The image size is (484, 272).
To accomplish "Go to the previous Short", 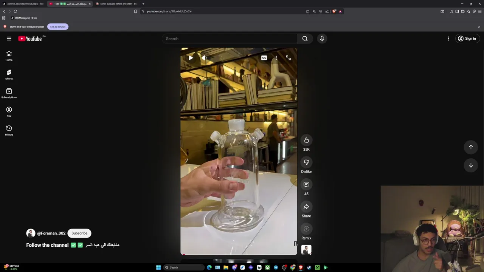I will (471, 147).
